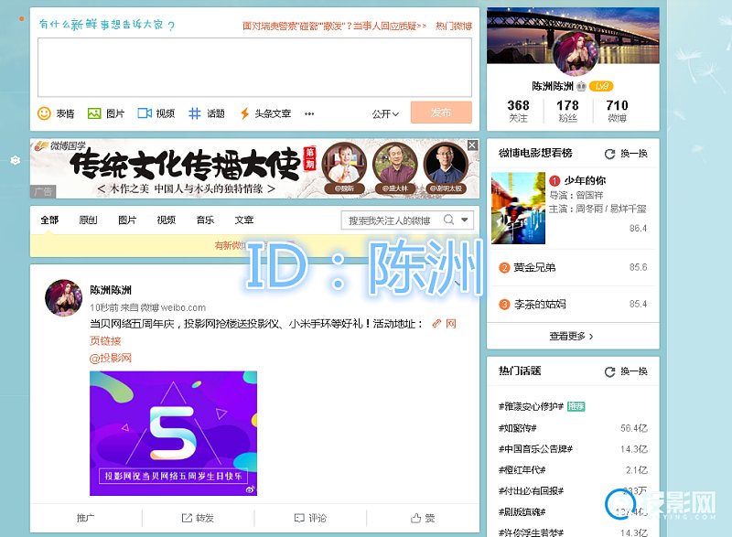Open the hot topic #中国音乐公告牌#
The width and height of the screenshot is (732, 537).
click(x=535, y=449)
